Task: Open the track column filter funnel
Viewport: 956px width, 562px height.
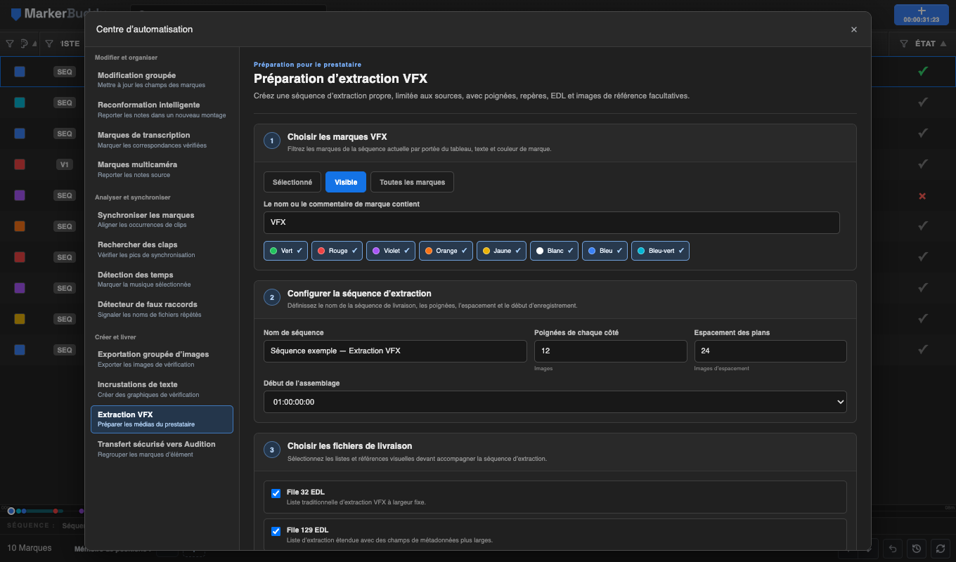Action: point(49,44)
